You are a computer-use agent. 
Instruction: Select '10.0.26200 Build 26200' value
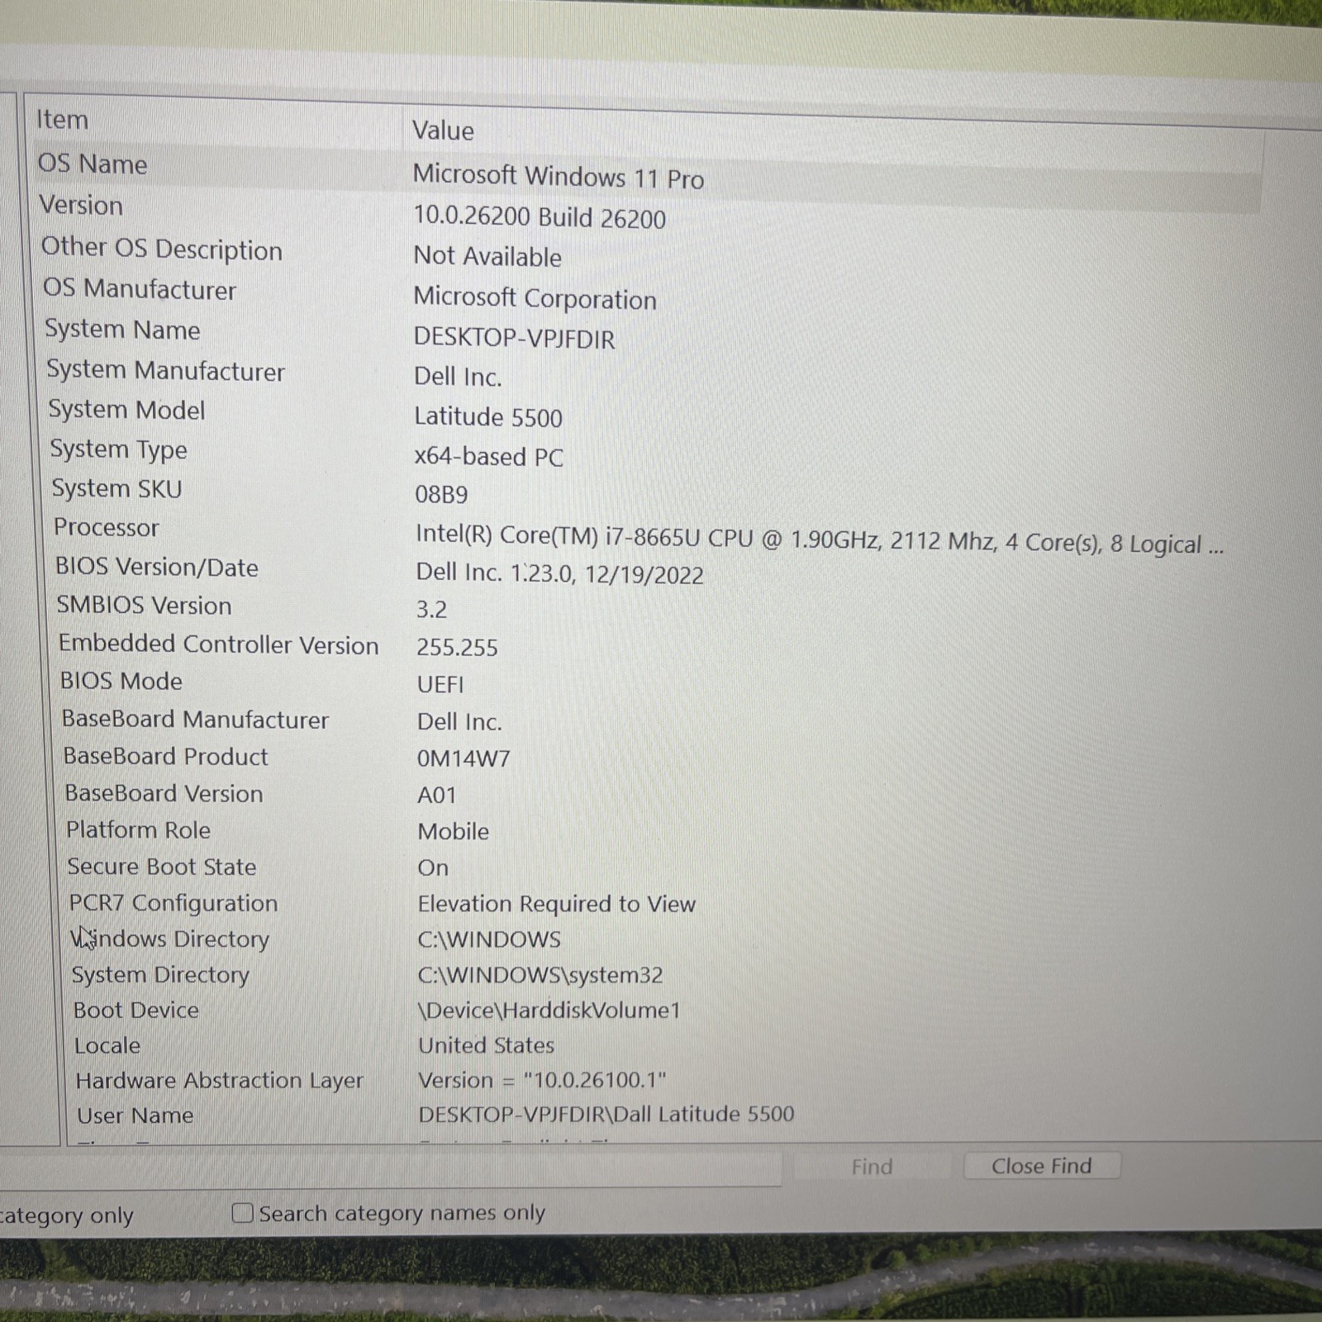click(x=540, y=217)
